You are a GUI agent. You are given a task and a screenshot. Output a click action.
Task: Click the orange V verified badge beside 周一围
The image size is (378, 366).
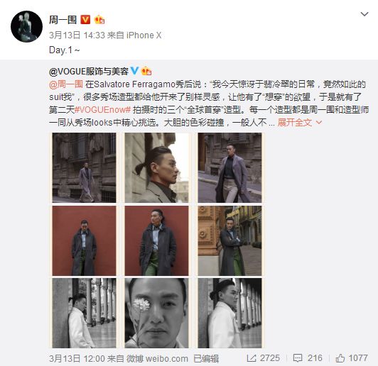click(85, 19)
